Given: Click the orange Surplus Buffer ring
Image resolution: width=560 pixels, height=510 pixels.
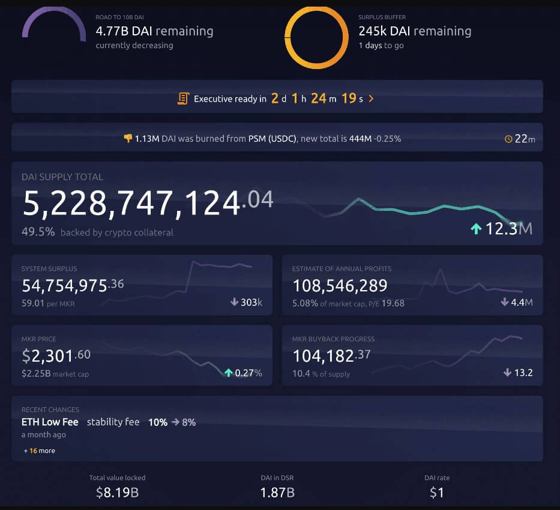Looking at the screenshot, I should pos(316,37).
